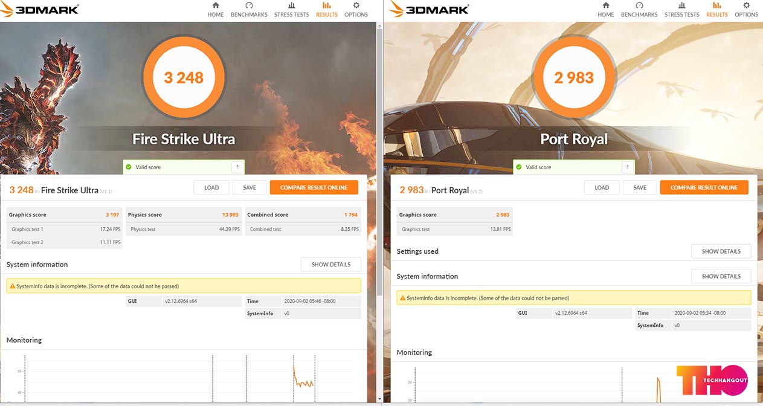
Task: Open OPTIONS gear in the Port Royal window
Action: [x=746, y=10]
